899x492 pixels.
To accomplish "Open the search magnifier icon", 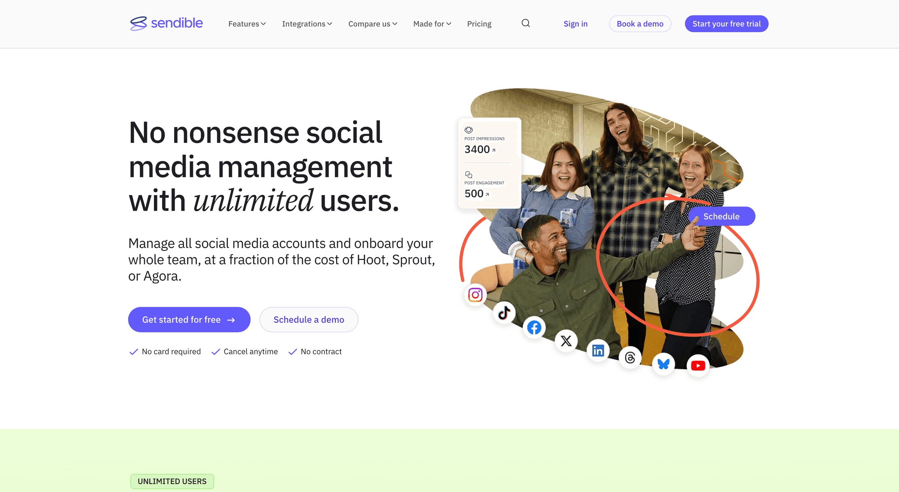I will click(526, 24).
